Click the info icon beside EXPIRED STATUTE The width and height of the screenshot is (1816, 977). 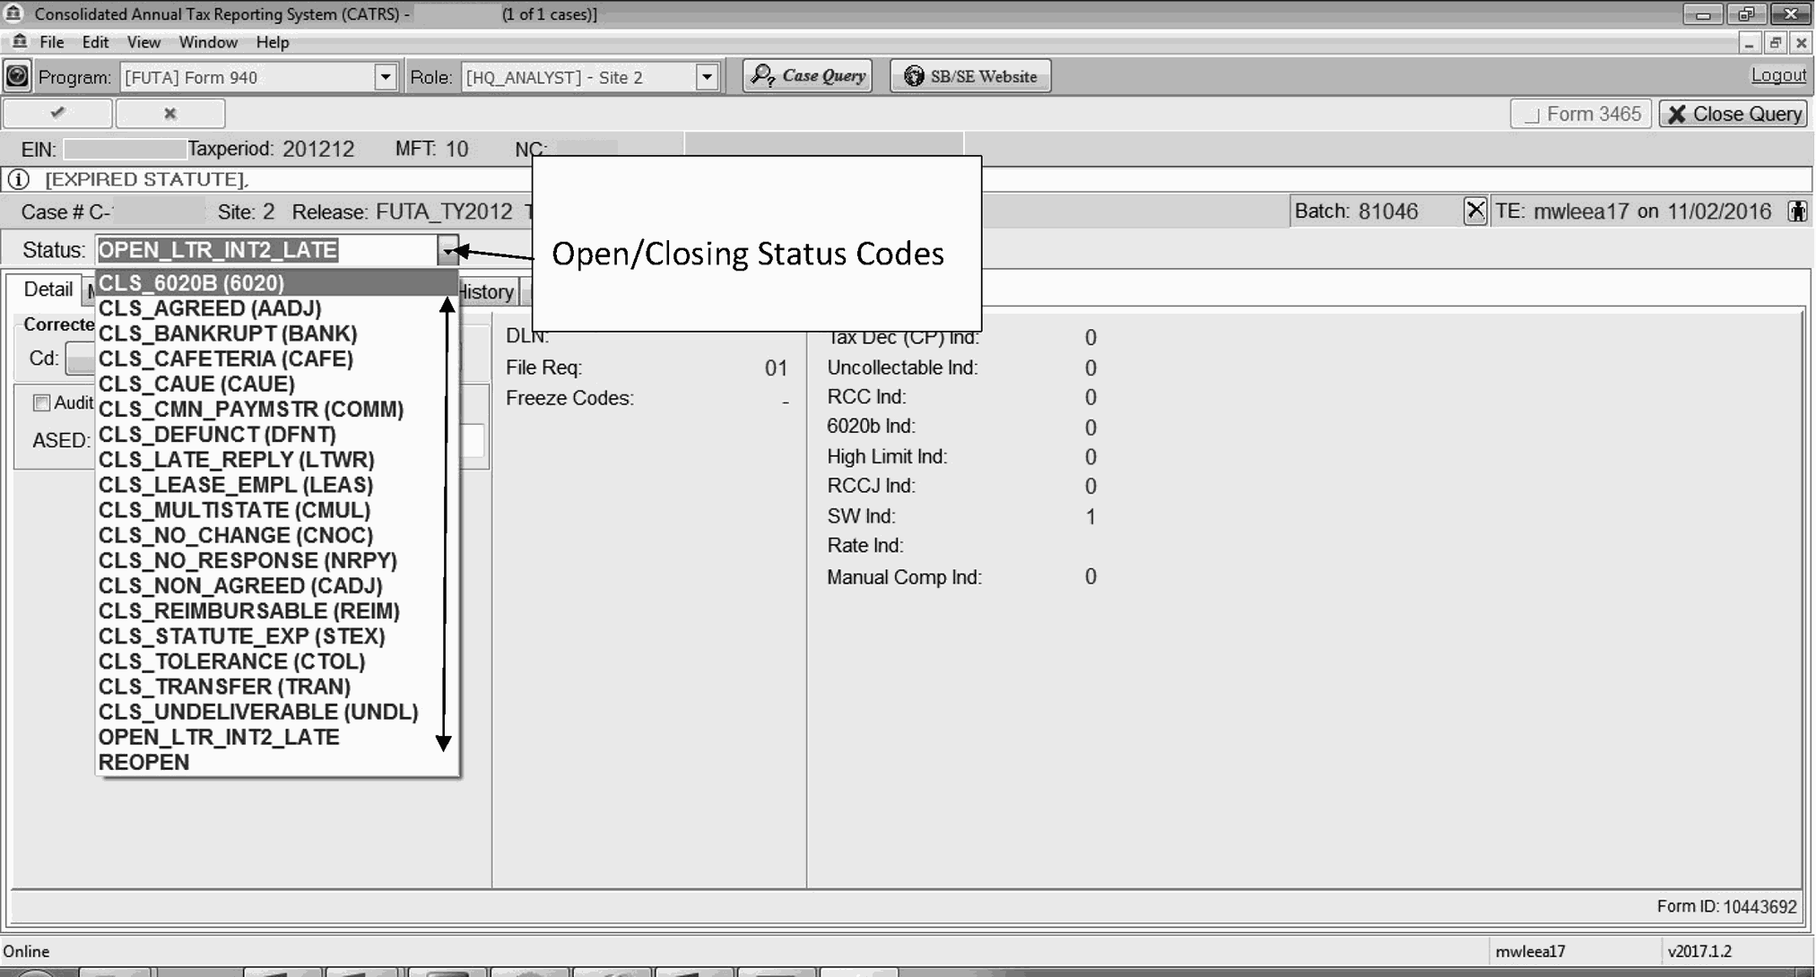(x=18, y=179)
